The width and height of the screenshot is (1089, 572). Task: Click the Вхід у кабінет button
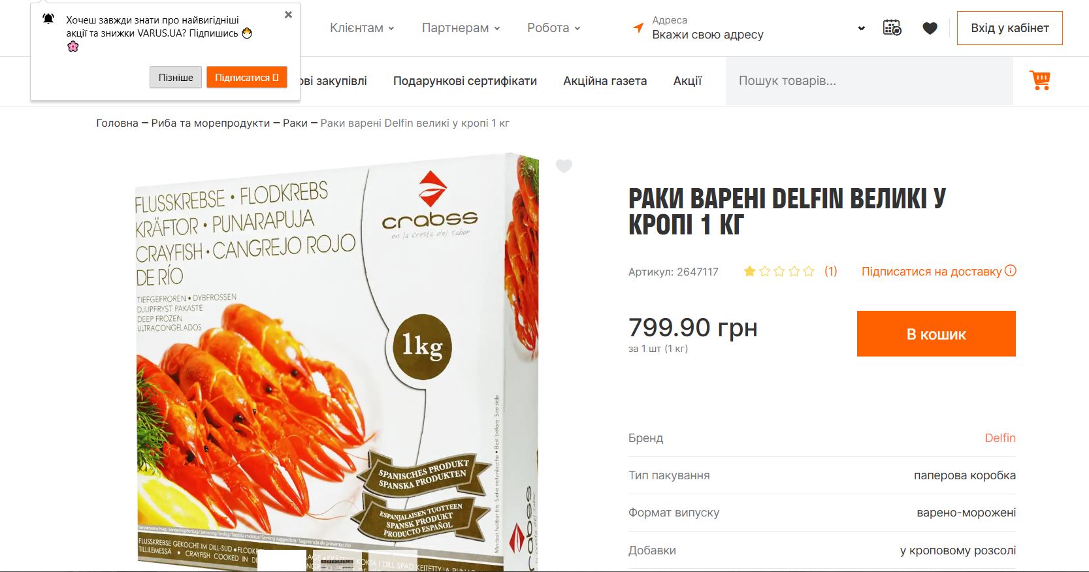click(1009, 28)
